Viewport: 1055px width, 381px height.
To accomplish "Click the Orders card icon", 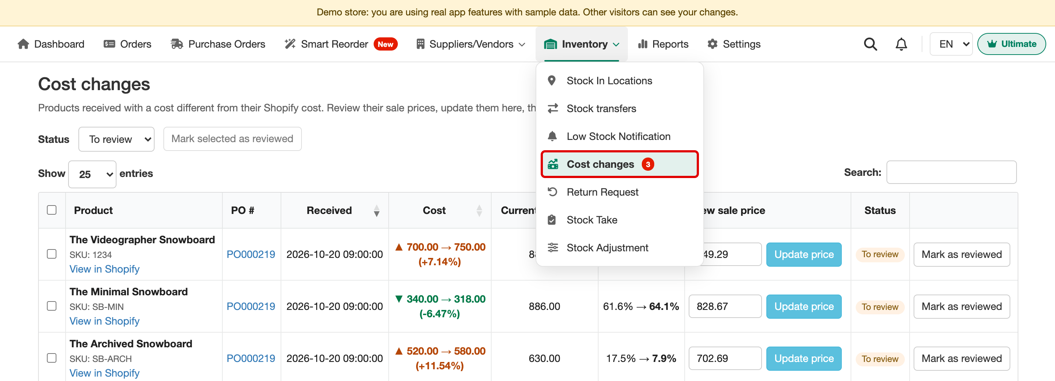I will pos(109,44).
